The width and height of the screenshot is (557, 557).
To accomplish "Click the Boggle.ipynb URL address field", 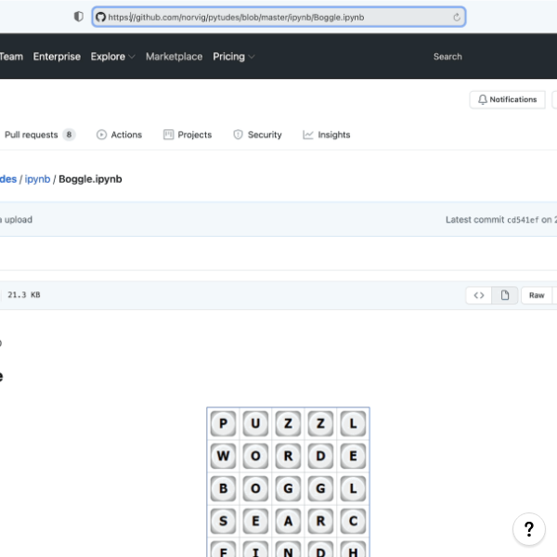I will pyautogui.click(x=278, y=17).
